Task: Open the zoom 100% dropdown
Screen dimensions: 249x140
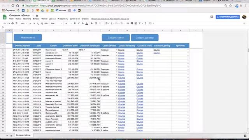Action: coord(23,23)
